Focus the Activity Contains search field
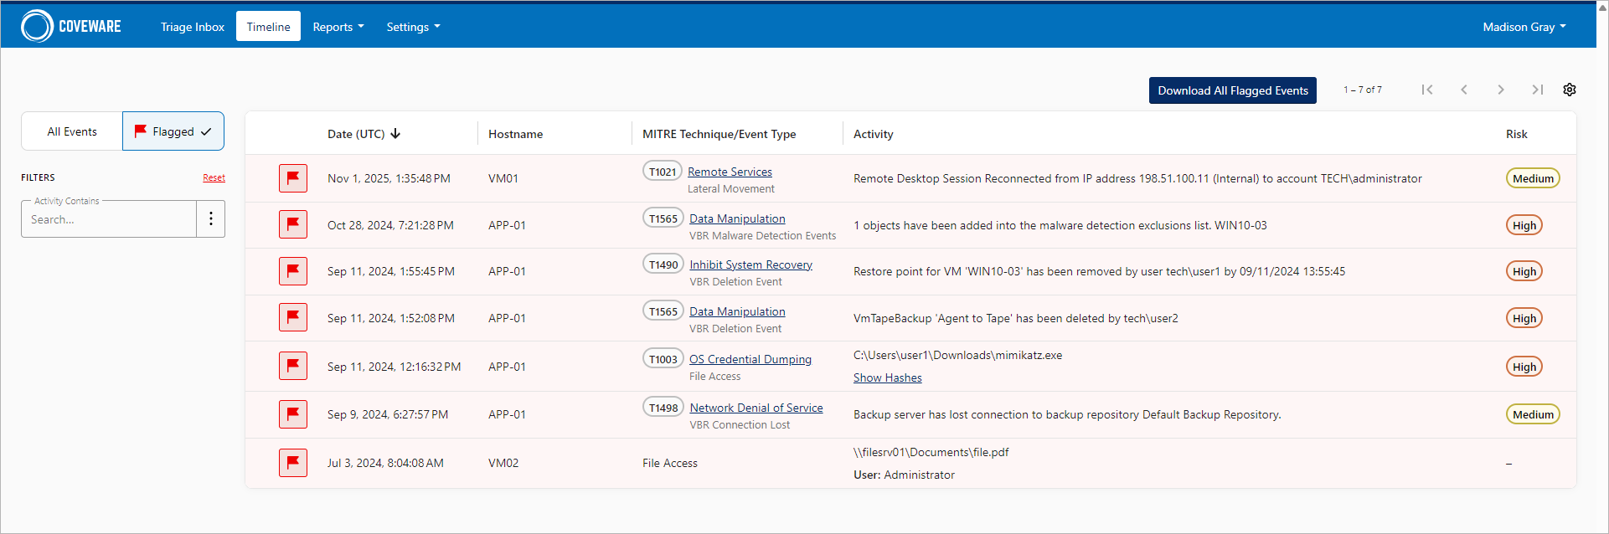This screenshot has height=534, width=1609. click(x=109, y=219)
